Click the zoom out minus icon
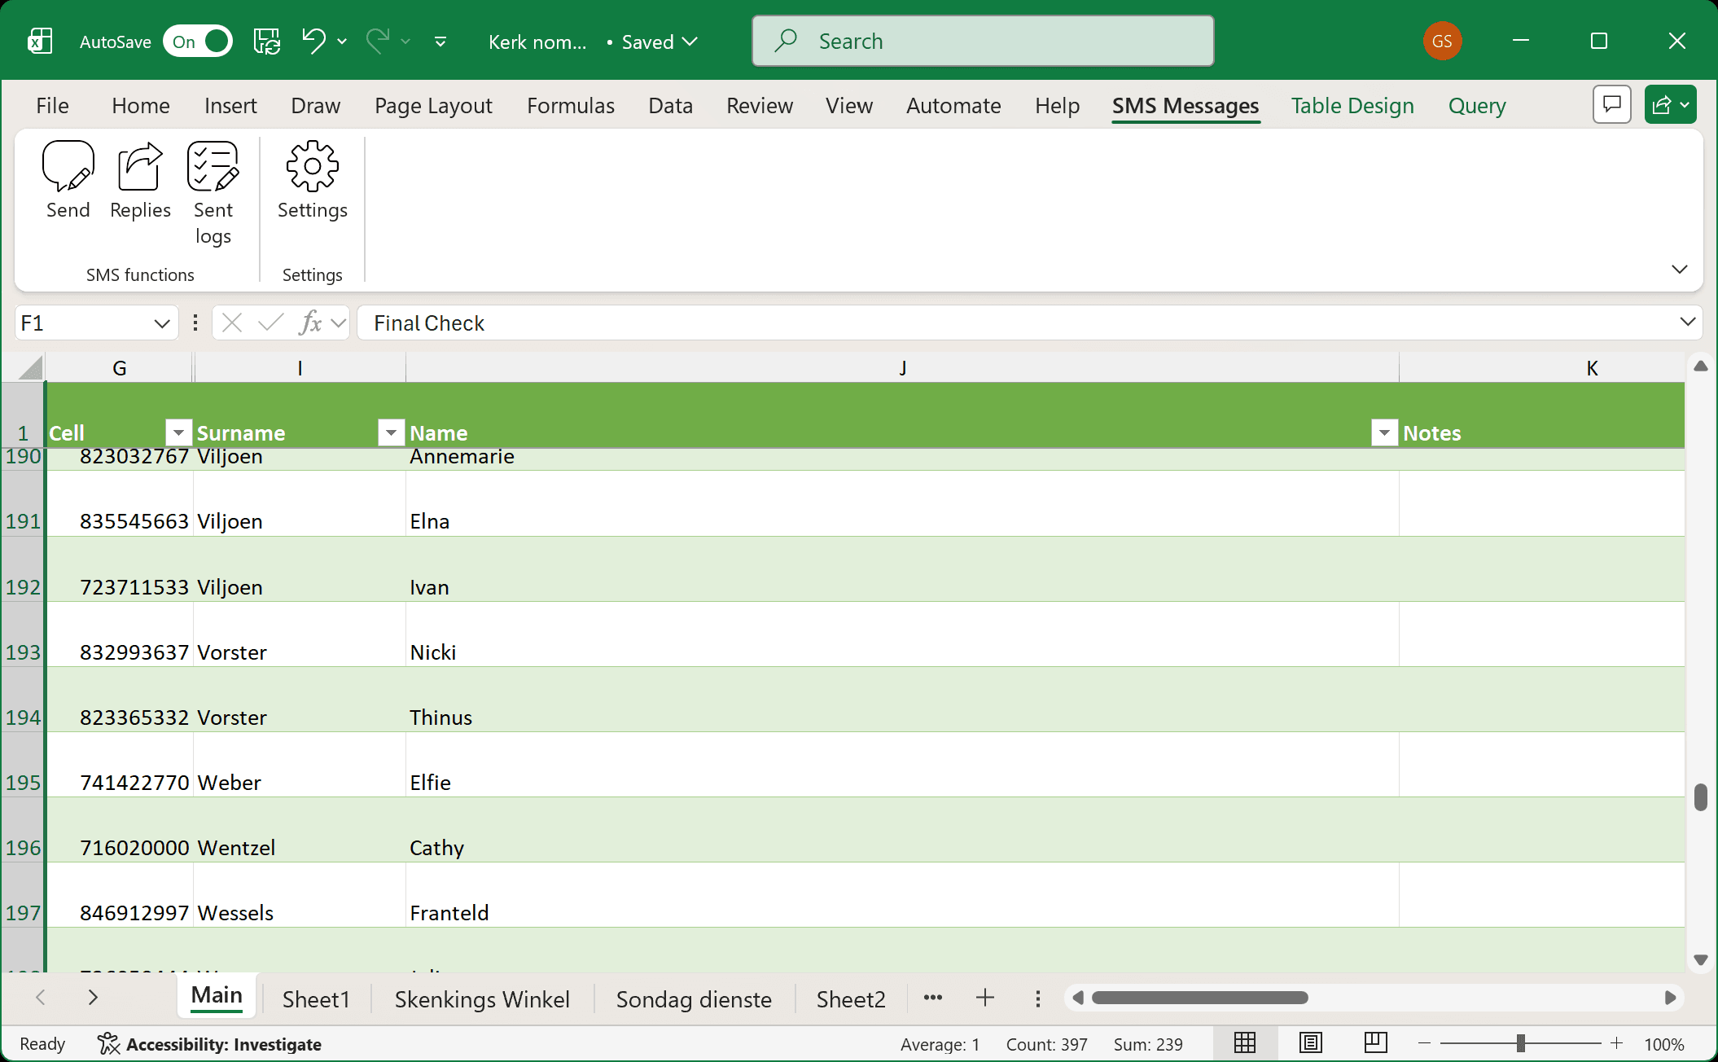The image size is (1718, 1062). tap(1424, 1043)
